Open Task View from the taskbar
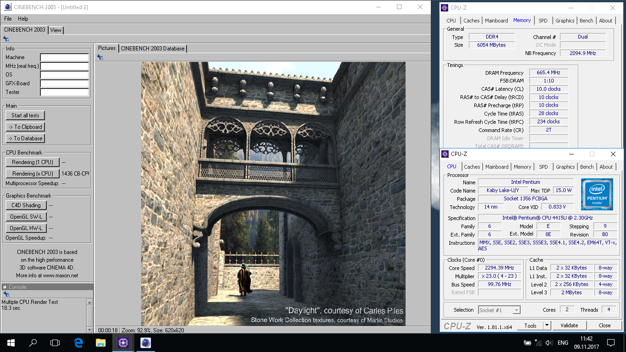Viewport: 626px width, 352px height. (55, 342)
